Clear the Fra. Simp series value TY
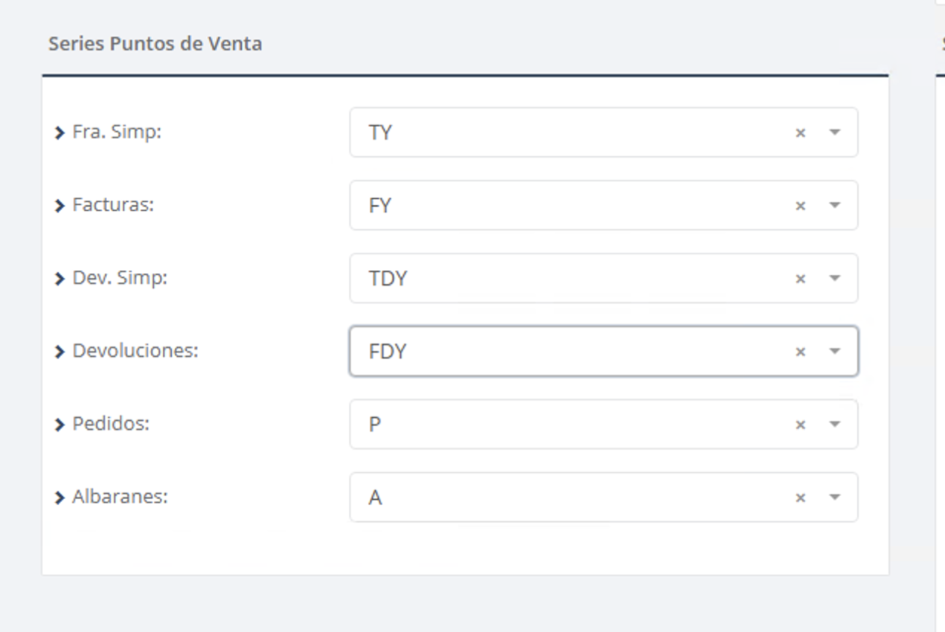 (x=801, y=133)
